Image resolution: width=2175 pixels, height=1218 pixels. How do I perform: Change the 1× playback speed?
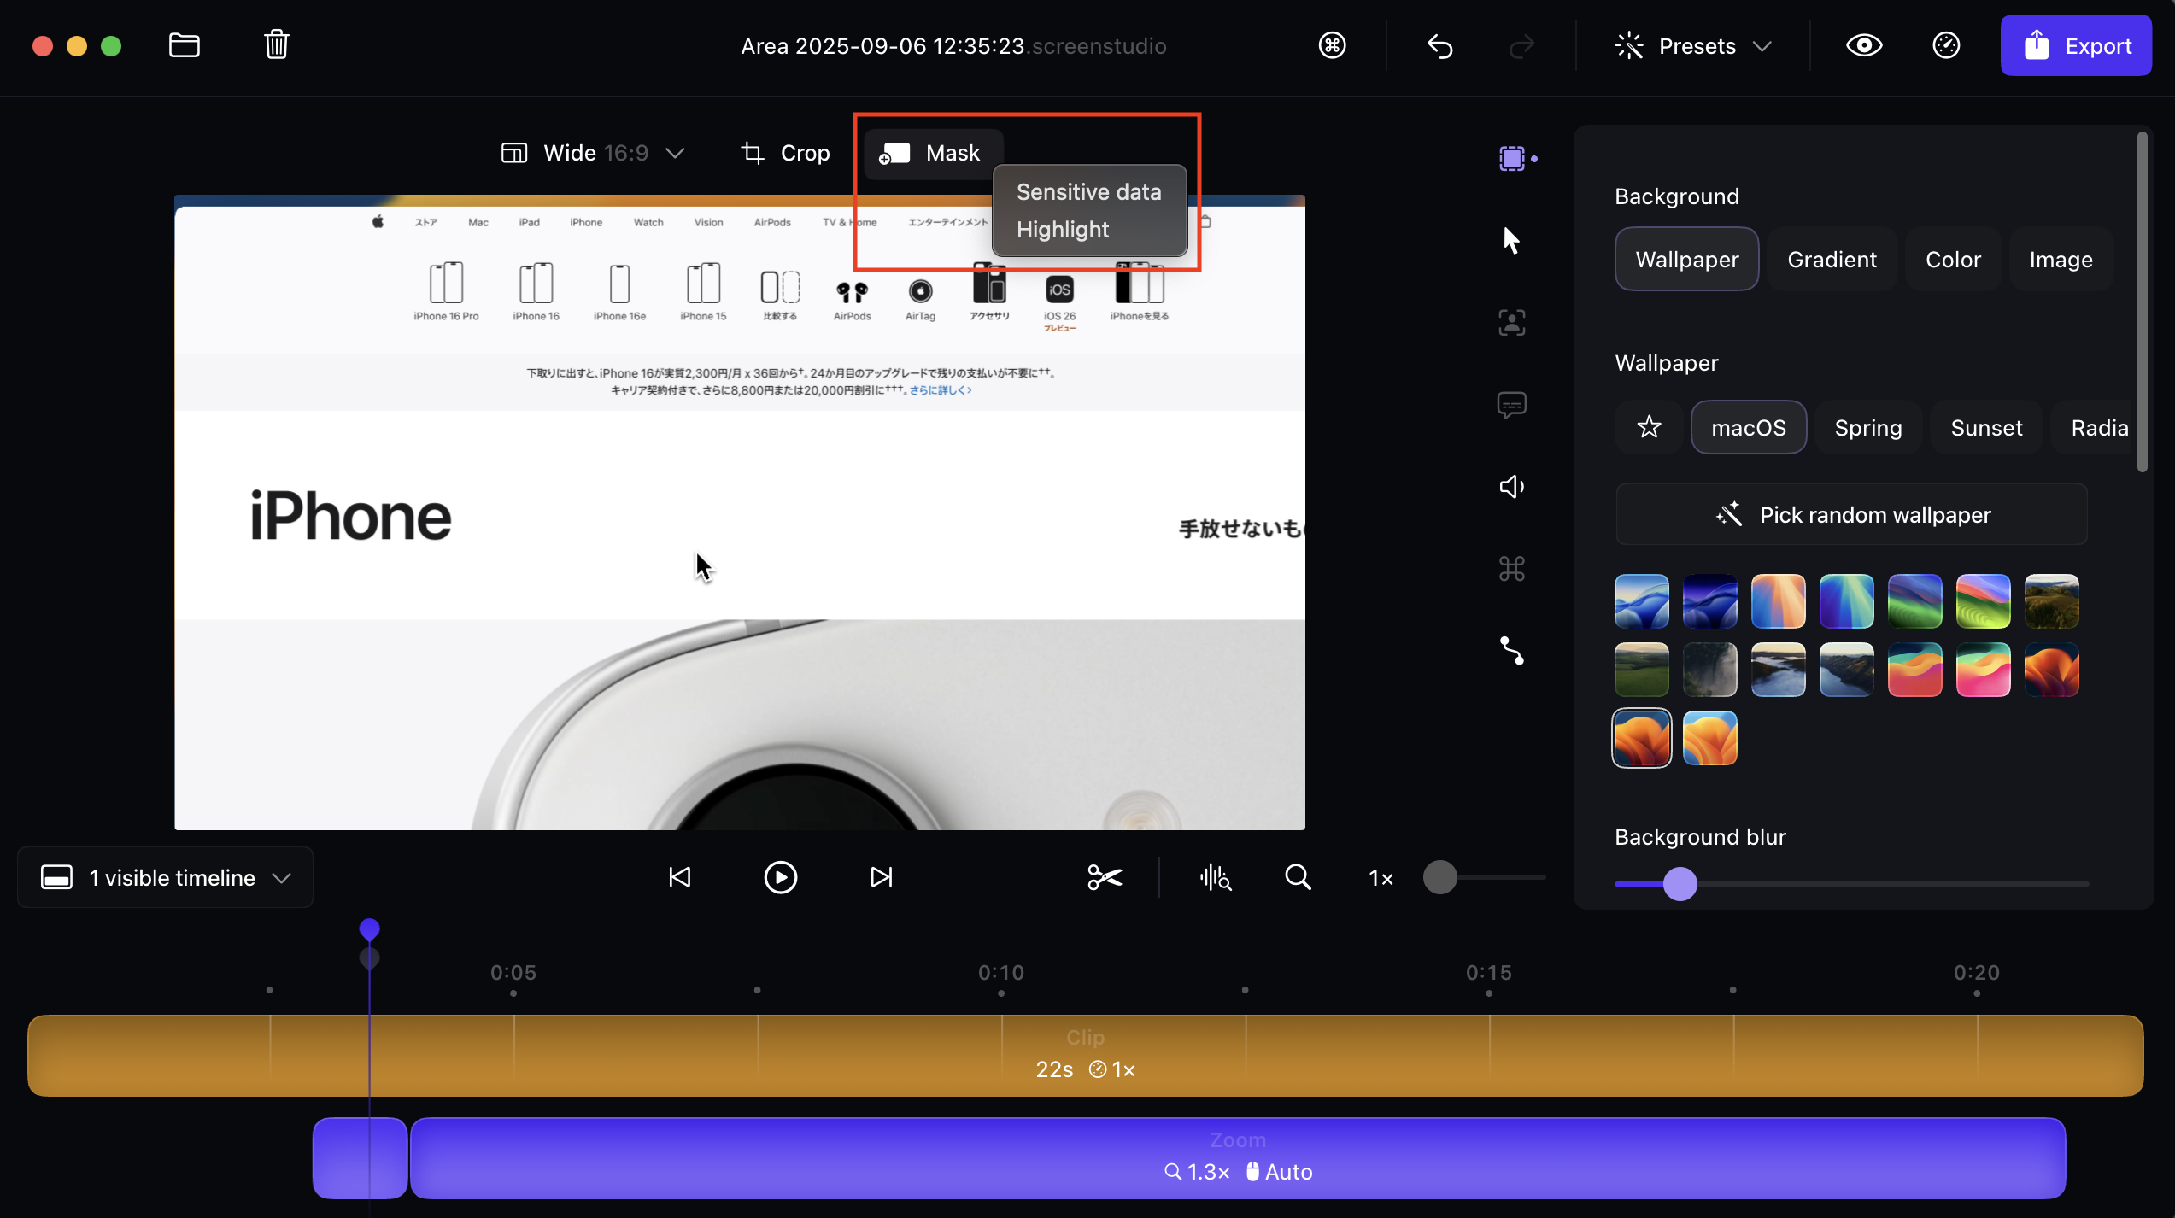click(x=1381, y=878)
